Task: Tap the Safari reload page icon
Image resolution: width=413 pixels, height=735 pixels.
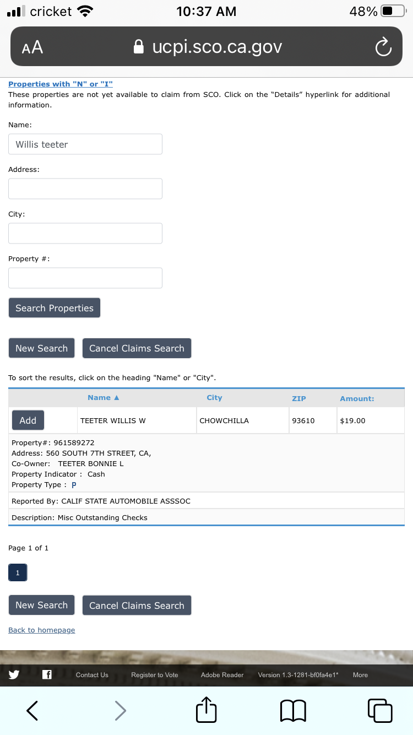Action: coord(383,47)
